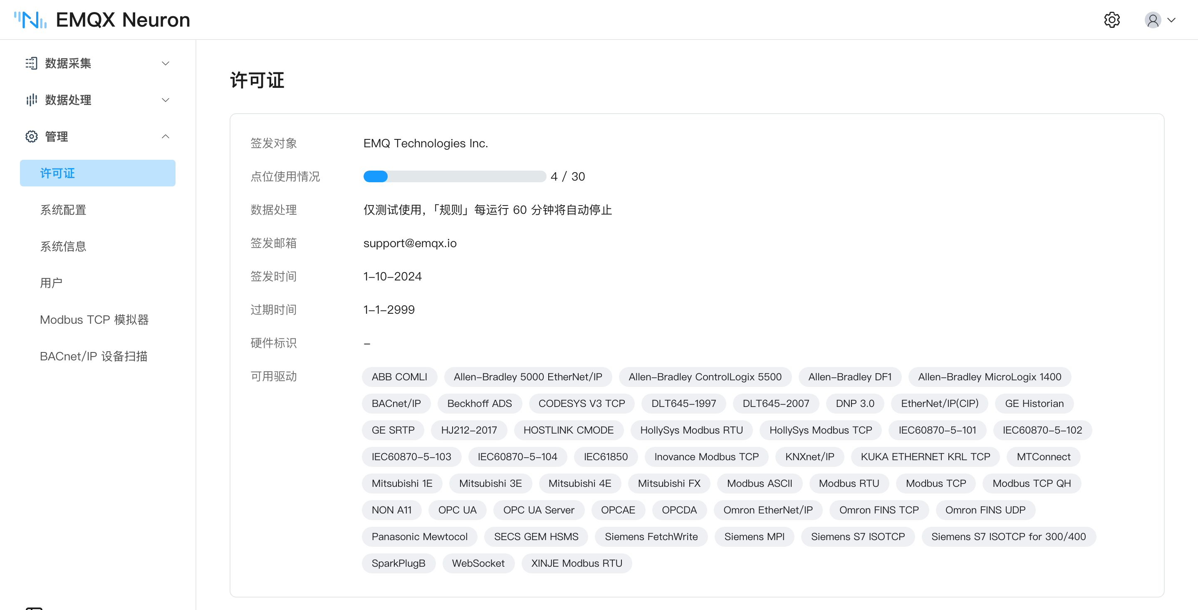Collapse the 管理 menu chevron
Screen dimensions: 1198x610
point(165,136)
